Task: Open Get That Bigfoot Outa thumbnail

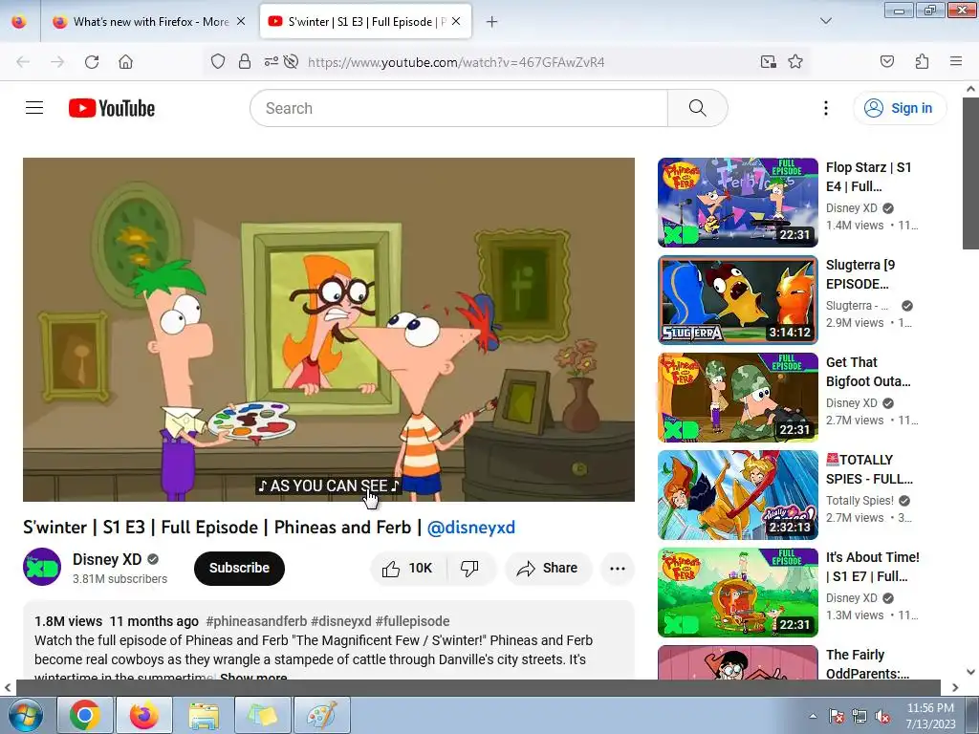Action: [x=737, y=397]
